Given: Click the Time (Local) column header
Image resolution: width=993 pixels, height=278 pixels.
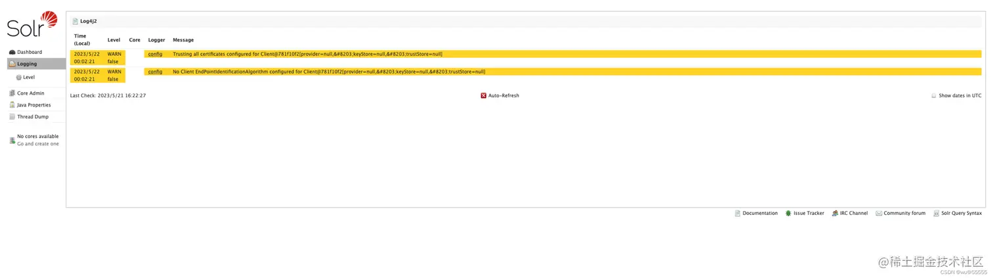Looking at the screenshot, I should coord(82,40).
